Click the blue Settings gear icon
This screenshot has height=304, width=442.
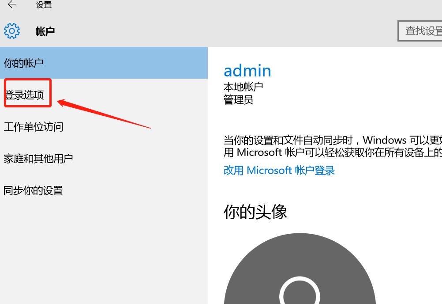coord(12,31)
